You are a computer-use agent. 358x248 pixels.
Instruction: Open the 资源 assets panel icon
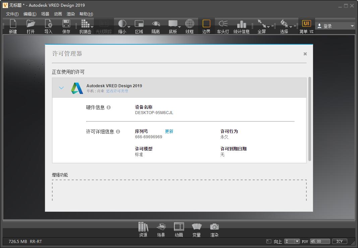point(143,227)
